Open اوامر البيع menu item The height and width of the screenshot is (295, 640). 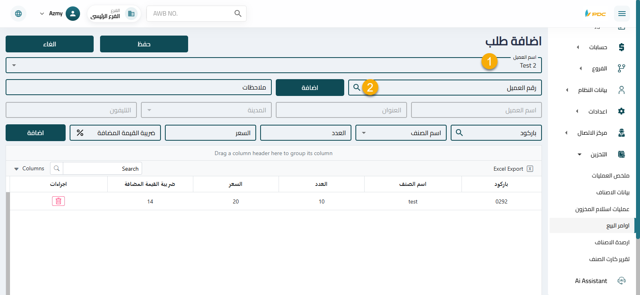(592, 225)
